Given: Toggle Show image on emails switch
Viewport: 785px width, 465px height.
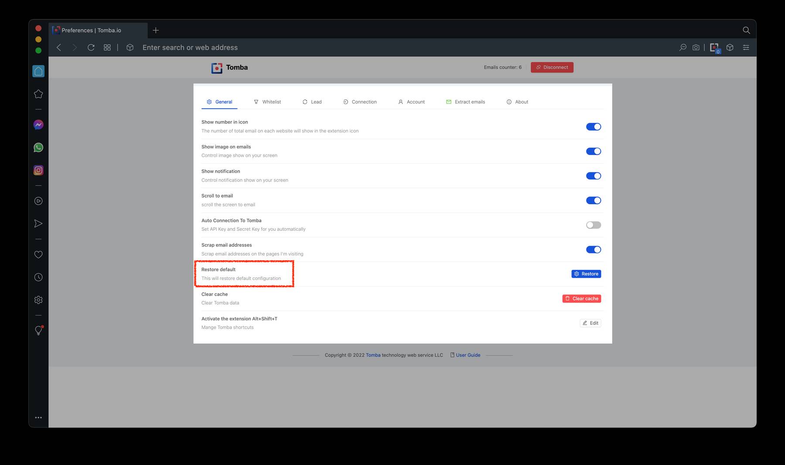Looking at the screenshot, I should 594,151.
